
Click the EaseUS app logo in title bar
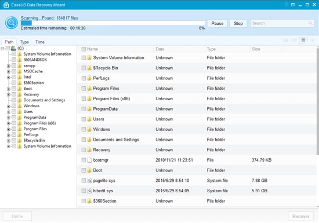tap(6, 5)
